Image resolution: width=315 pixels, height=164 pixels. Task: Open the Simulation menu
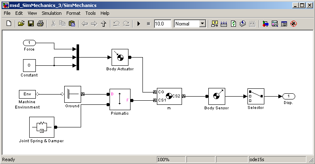pos(51,13)
